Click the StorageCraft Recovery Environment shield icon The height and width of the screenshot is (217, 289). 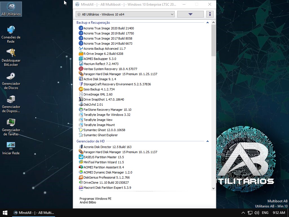click(81, 84)
